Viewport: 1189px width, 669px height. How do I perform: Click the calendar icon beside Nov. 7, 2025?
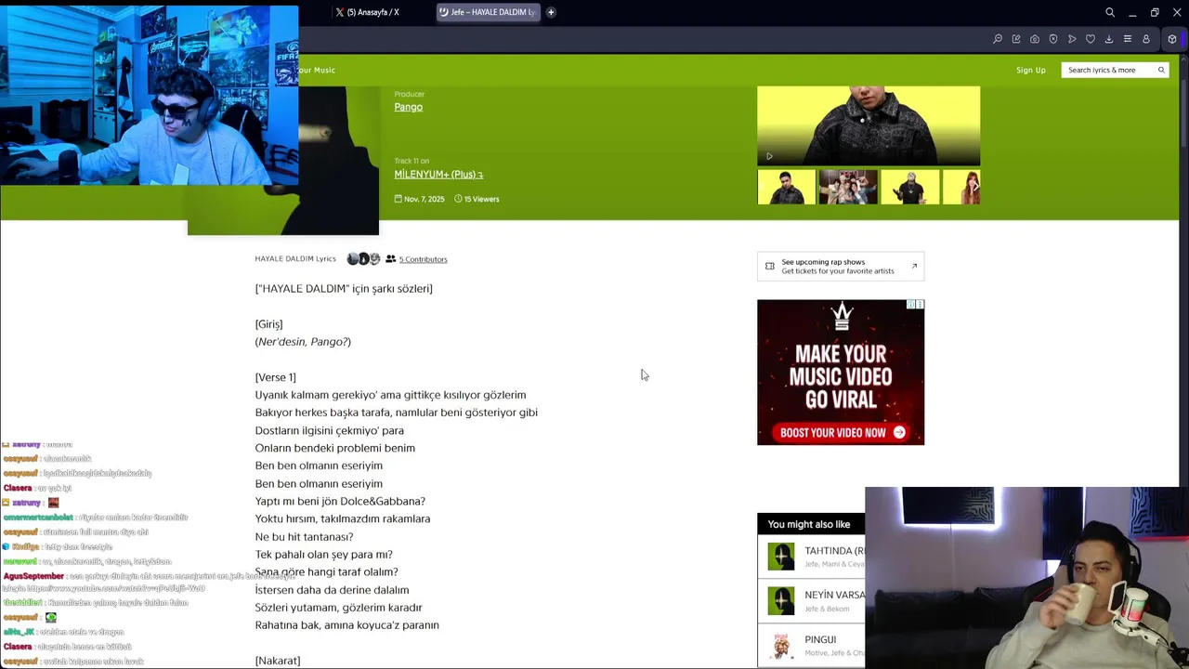pyautogui.click(x=398, y=199)
